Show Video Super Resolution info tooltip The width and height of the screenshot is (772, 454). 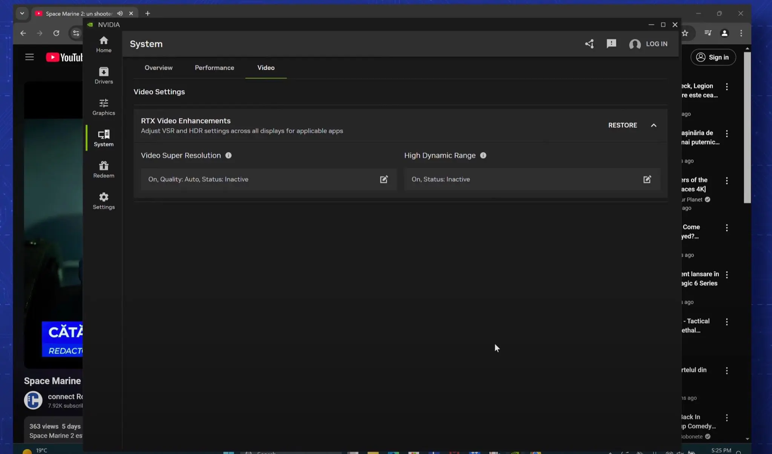228,156
